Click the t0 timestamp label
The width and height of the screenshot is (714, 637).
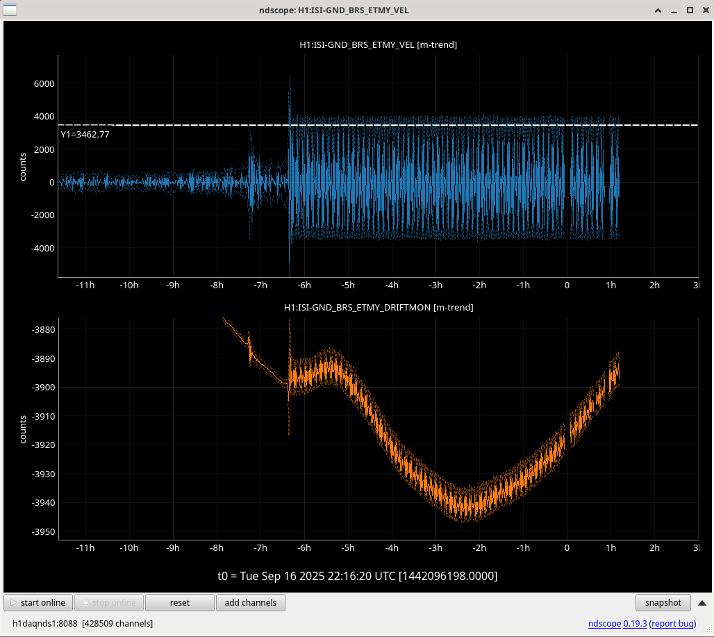(358, 576)
